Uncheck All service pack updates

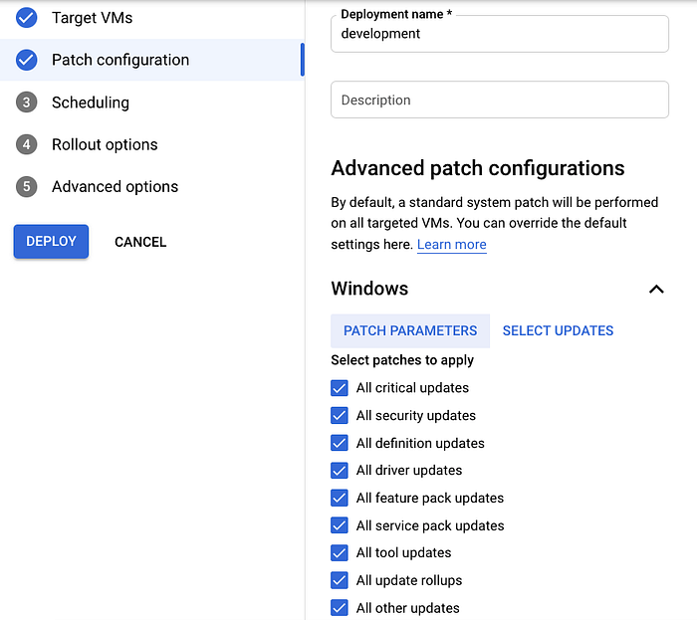[340, 525]
